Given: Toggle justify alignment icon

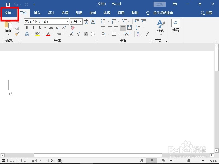Looking at the screenshot, I should pyautogui.click(x=123, y=28).
